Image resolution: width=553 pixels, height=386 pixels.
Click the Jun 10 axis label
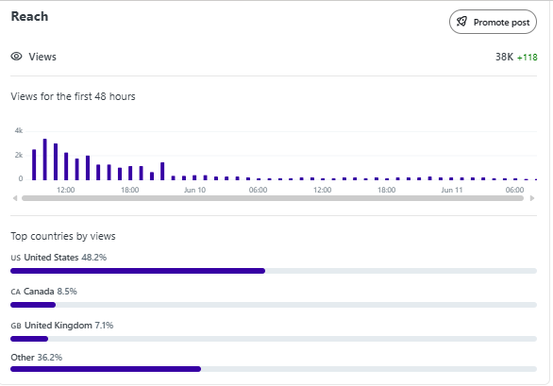click(194, 190)
